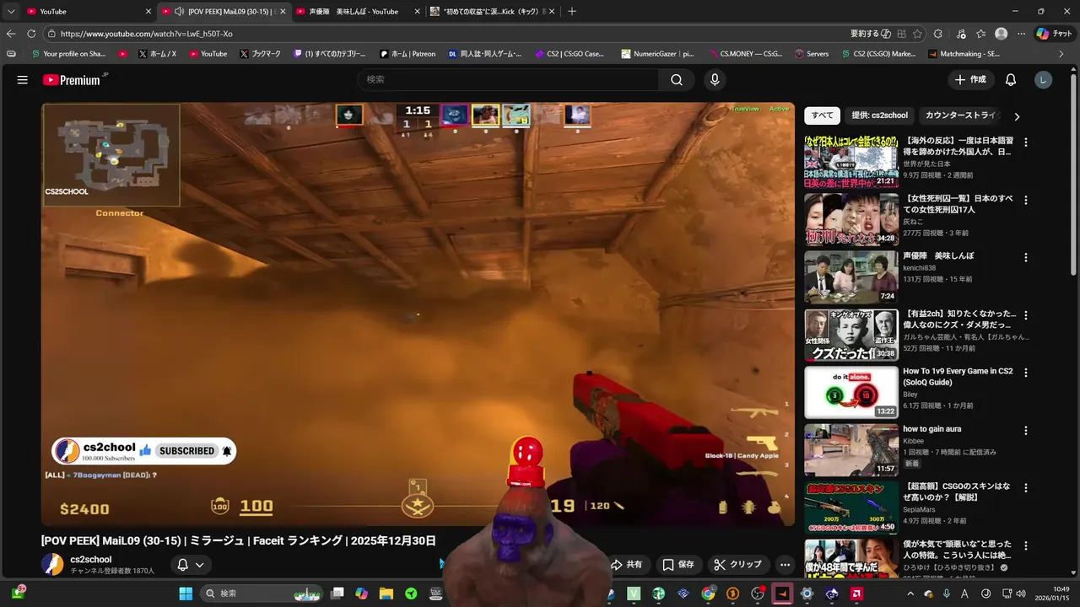Open browser extensions icon

coord(938,34)
